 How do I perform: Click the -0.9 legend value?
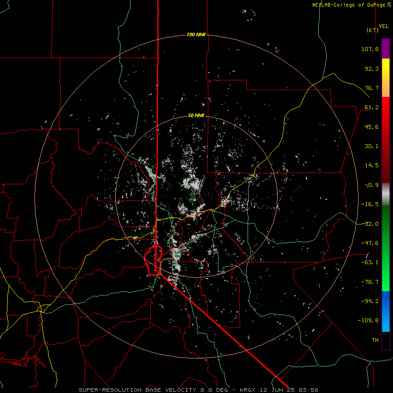(x=372, y=185)
